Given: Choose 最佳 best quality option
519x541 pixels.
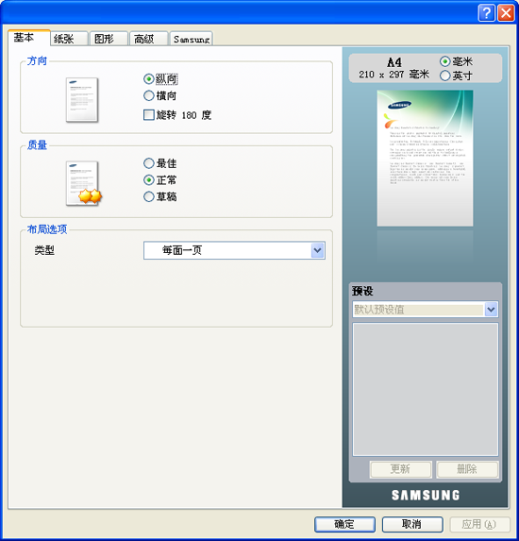Looking at the screenshot, I should [160, 163].
